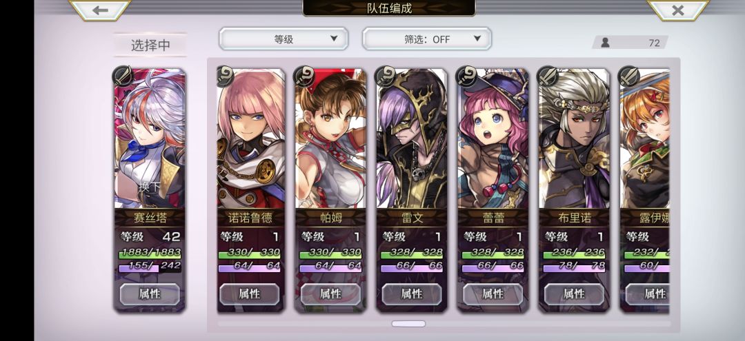Open 属性 for 诺诺鲁德
The width and height of the screenshot is (745, 341).
(250, 294)
